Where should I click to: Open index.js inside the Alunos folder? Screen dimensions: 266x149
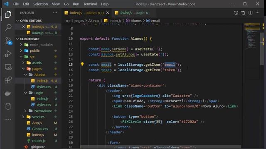point(38,81)
